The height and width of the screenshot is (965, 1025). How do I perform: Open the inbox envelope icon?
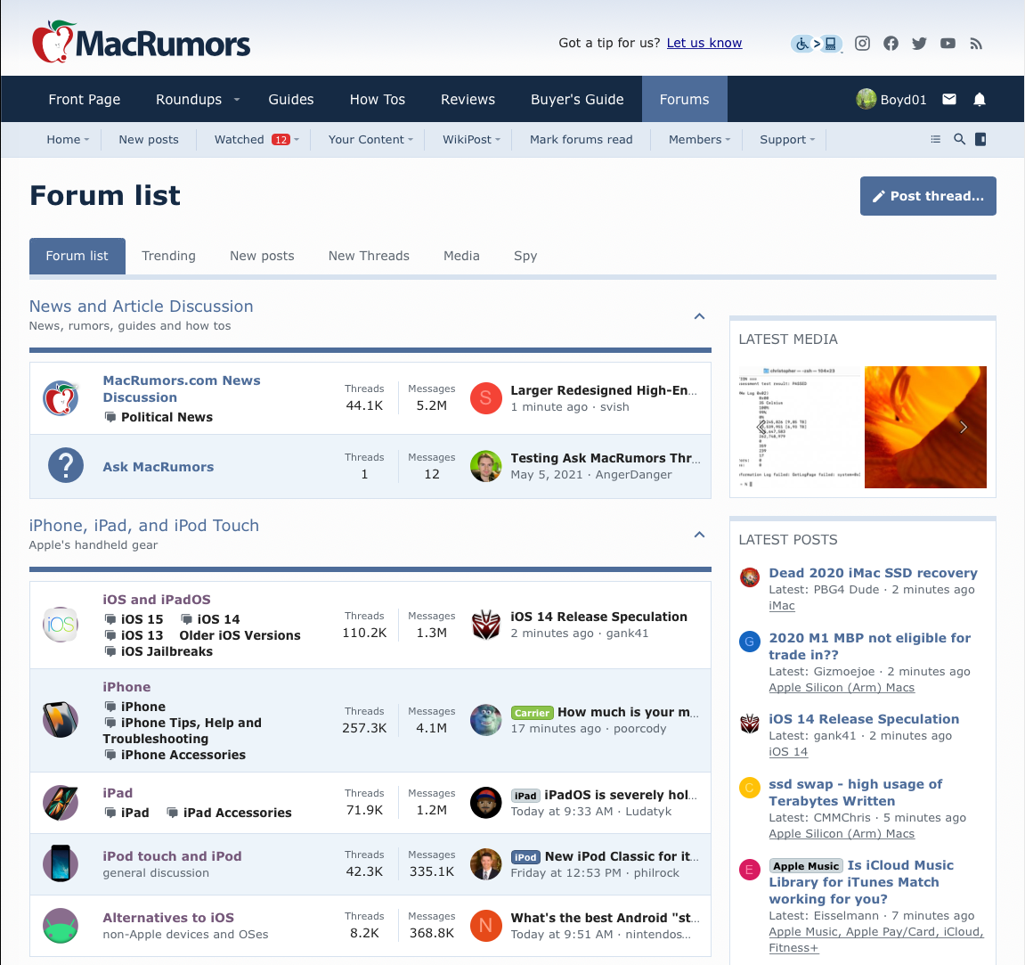click(x=949, y=99)
